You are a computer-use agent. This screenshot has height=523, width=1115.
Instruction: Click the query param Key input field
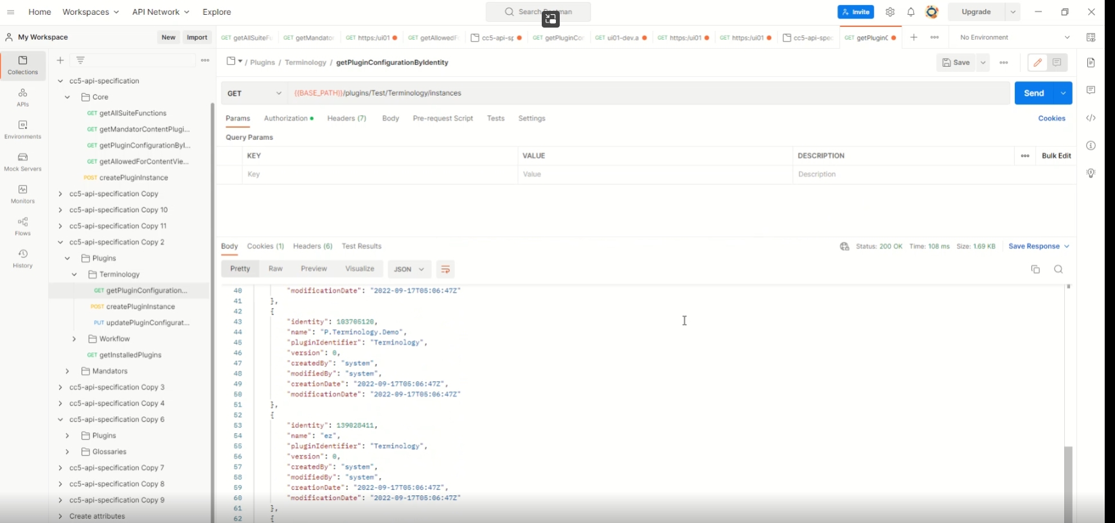[x=379, y=175]
